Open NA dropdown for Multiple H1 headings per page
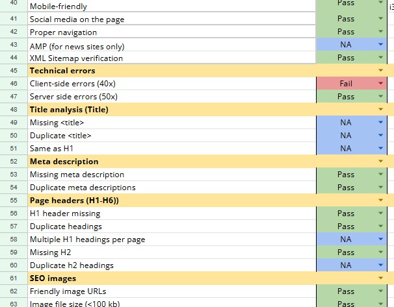This screenshot has height=307, width=394. click(380, 239)
